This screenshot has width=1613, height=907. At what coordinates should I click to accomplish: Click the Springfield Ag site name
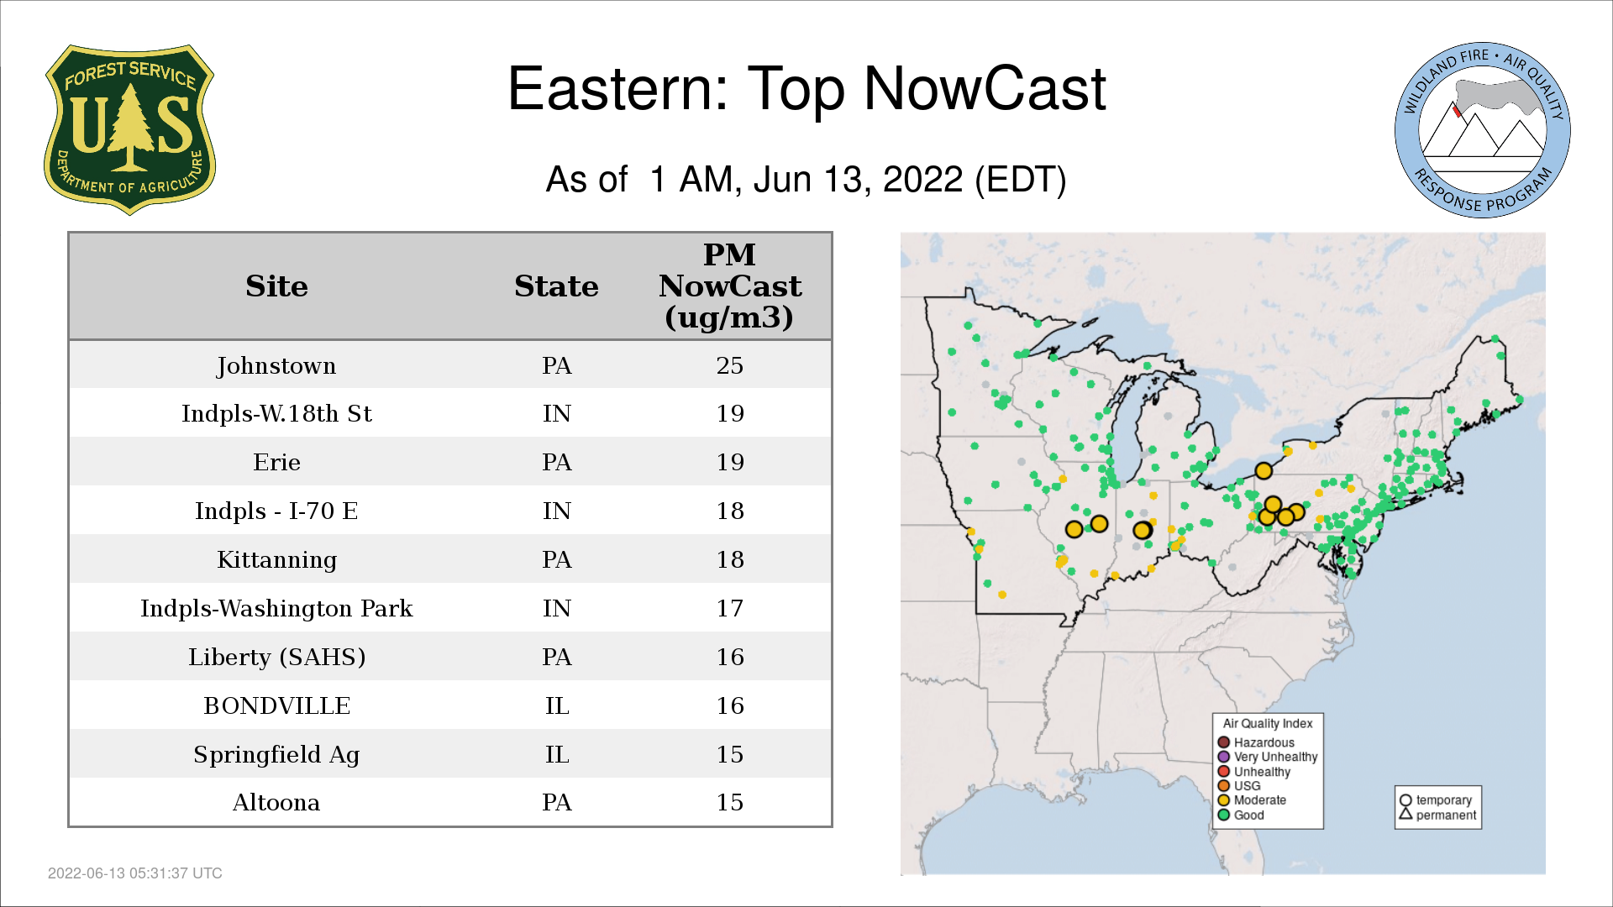coord(276,754)
